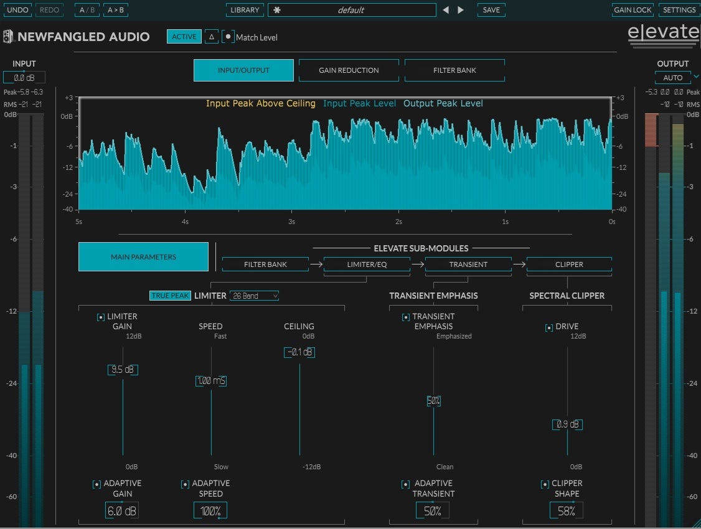Click Drive slider handle 0.9 dB
Image resolution: width=701 pixels, height=529 pixels.
(x=567, y=424)
